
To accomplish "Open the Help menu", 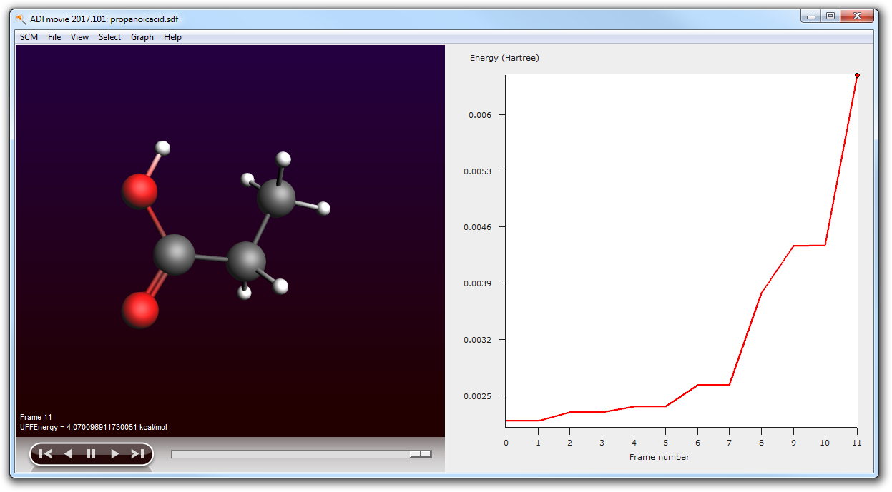I will click(172, 37).
